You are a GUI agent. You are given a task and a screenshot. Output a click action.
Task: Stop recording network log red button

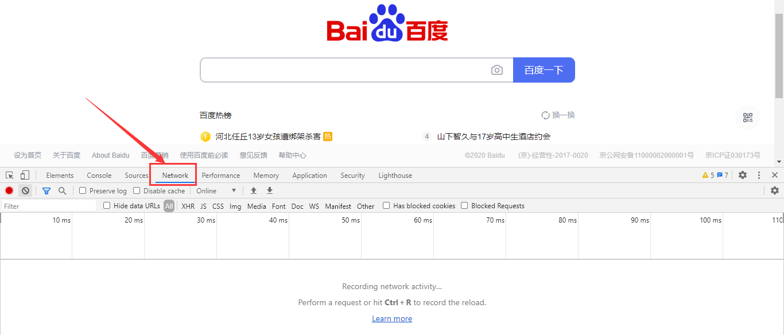pyautogui.click(x=9, y=190)
